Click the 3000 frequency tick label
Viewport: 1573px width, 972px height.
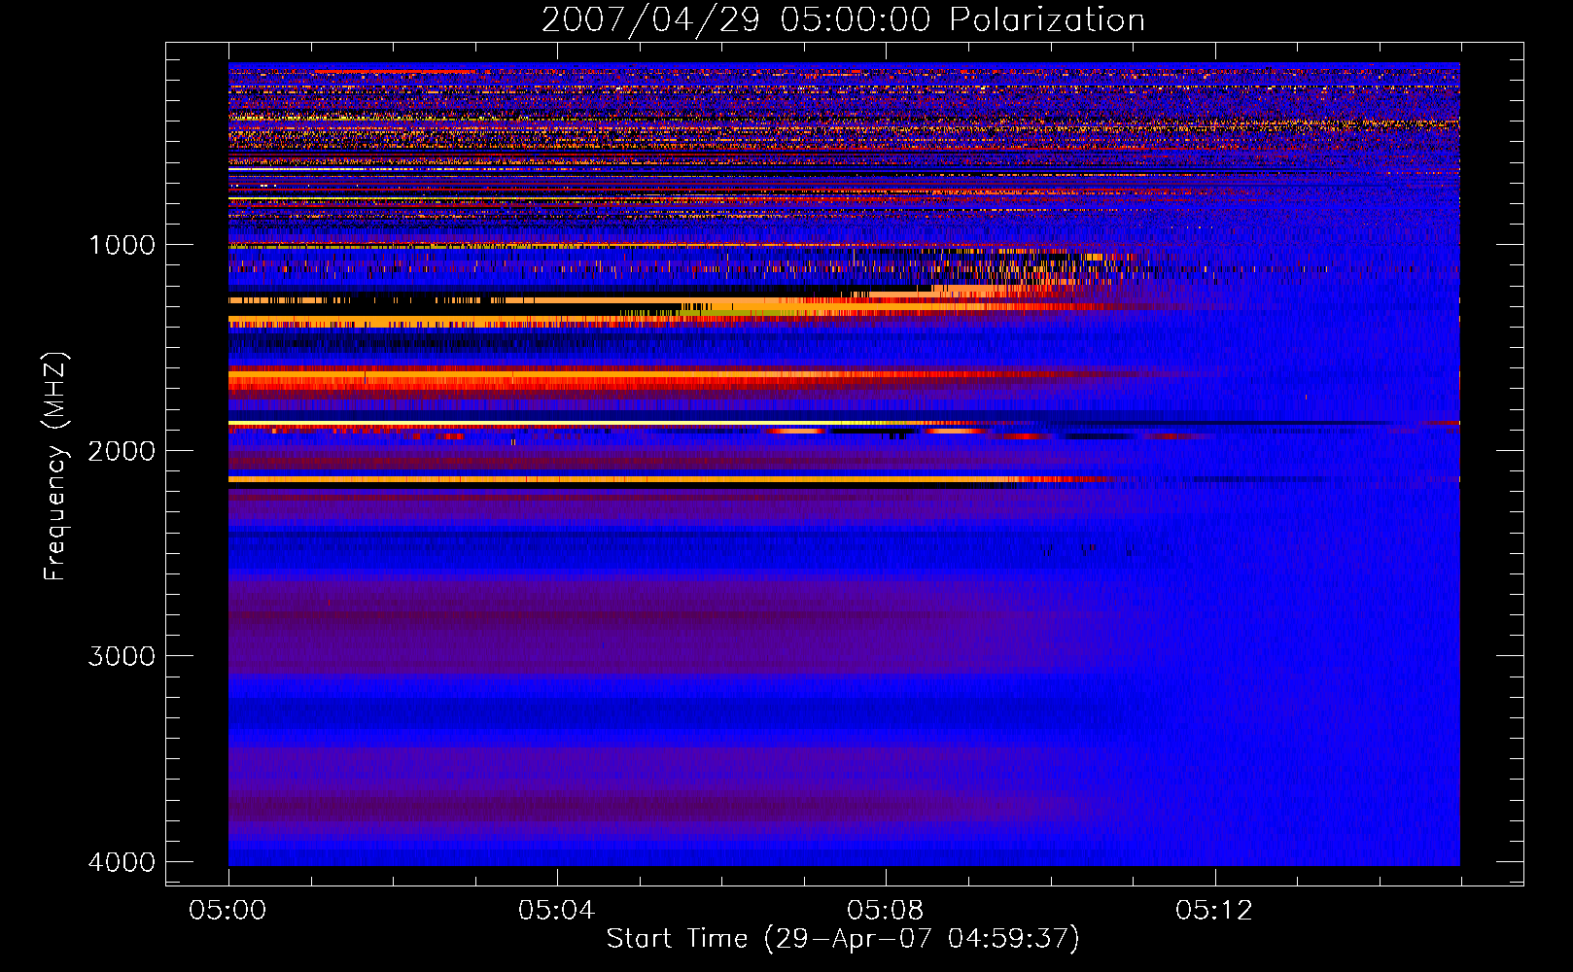click(x=122, y=656)
